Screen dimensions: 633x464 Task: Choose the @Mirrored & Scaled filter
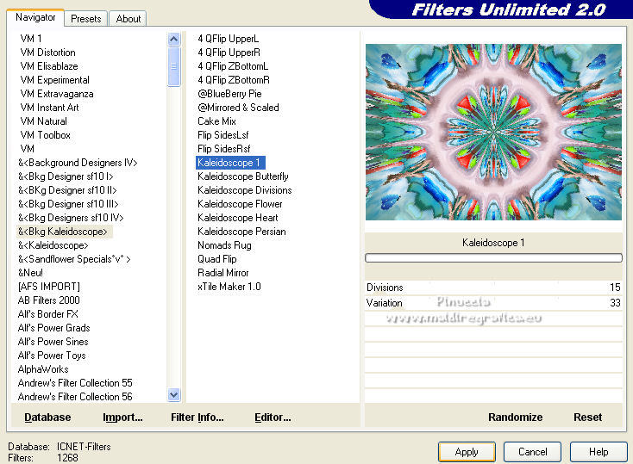point(238,108)
